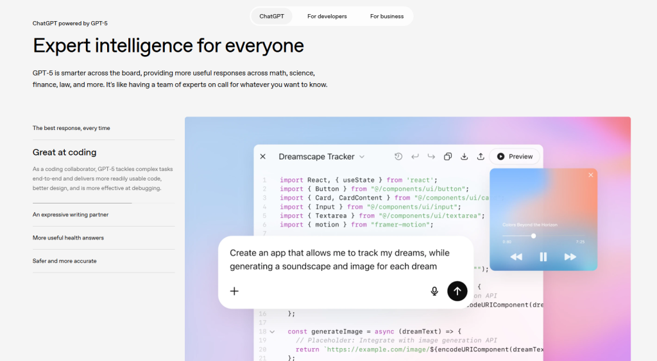Expand the Dreamscape Tracker title dropdown

(x=362, y=157)
